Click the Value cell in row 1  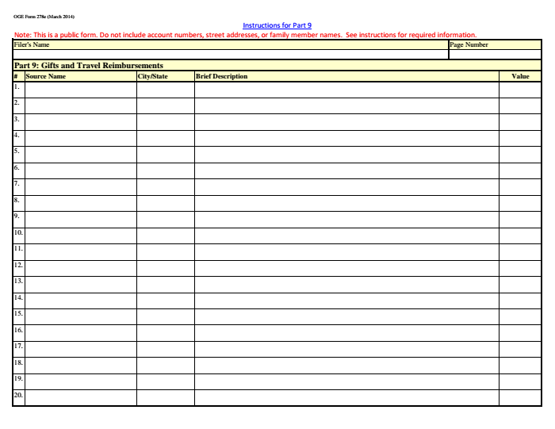pyautogui.click(x=520, y=90)
